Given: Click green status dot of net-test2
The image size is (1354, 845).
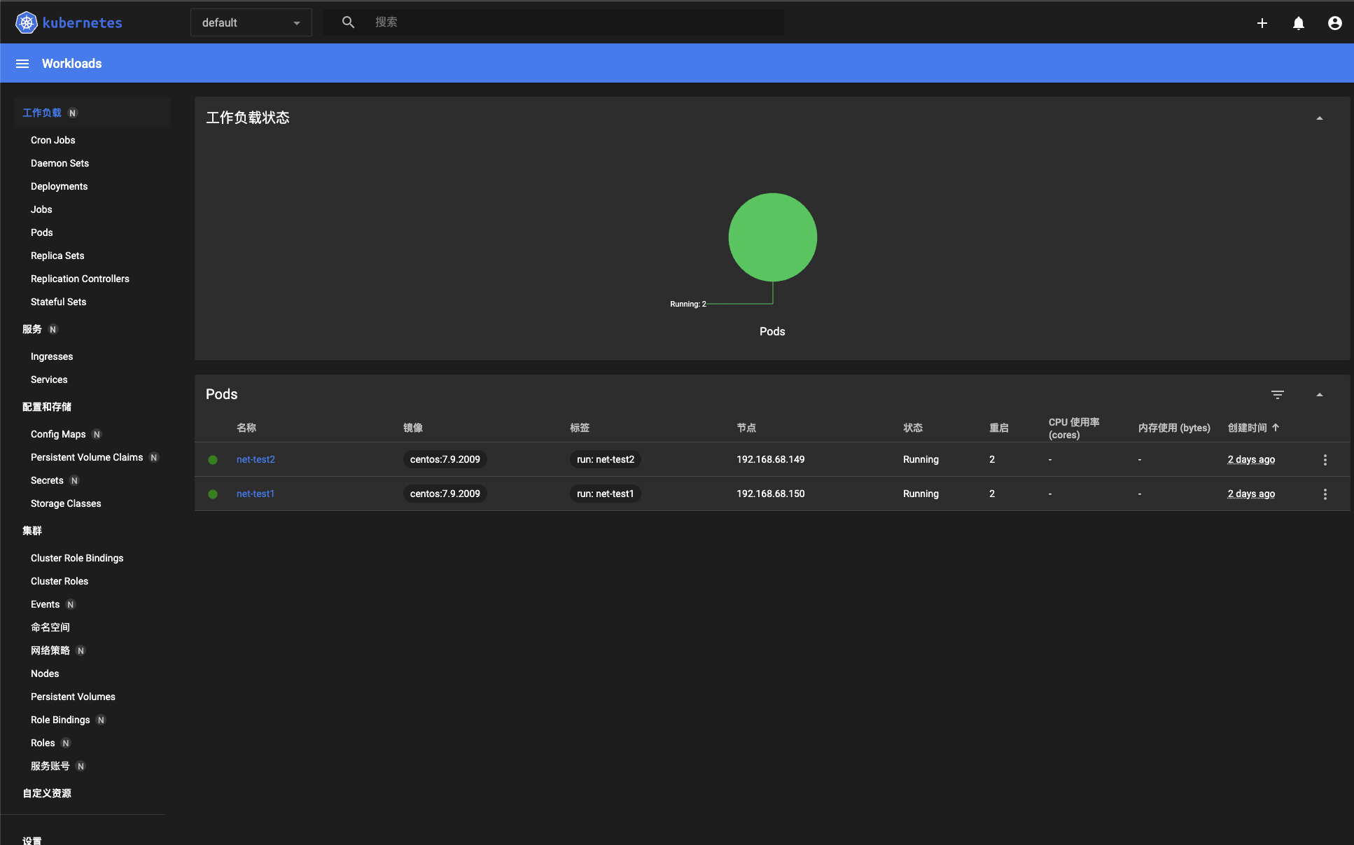Looking at the screenshot, I should pyautogui.click(x=213, y=460).
